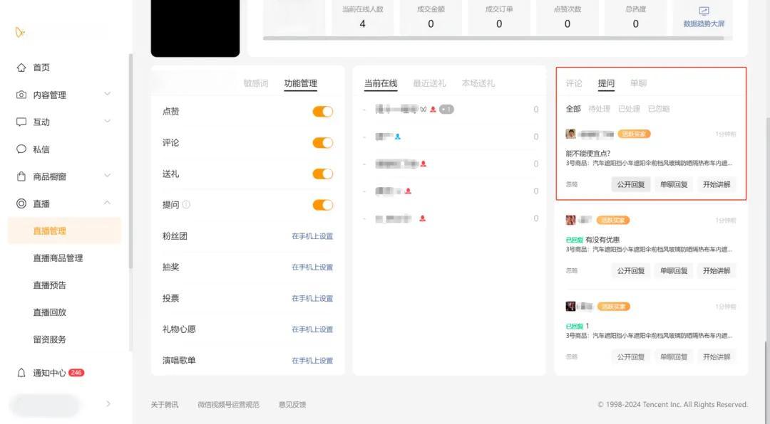This screenshot has height=424, width=770.
Task: Collapse the 直播 section chevron
Action: pyautogui.click(x=108, y=203)
